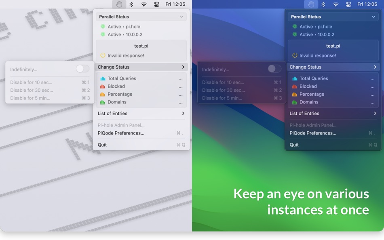The height and width of the screenshot is (240, 384).
Task: Click Domains ellipsis value, dark menu
Action: pyautogui.click(x=373, y=103)
